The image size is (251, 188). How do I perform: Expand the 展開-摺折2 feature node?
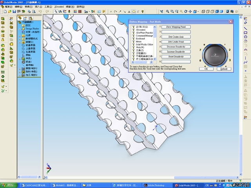pyautogui.click(x=20, y=69)
